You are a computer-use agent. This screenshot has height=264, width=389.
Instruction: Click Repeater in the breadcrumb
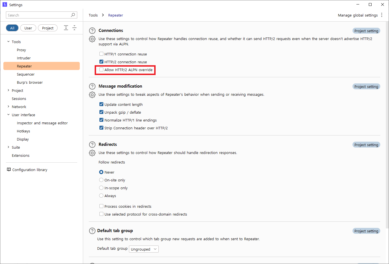pyautogui.click(x=115, y=15)
